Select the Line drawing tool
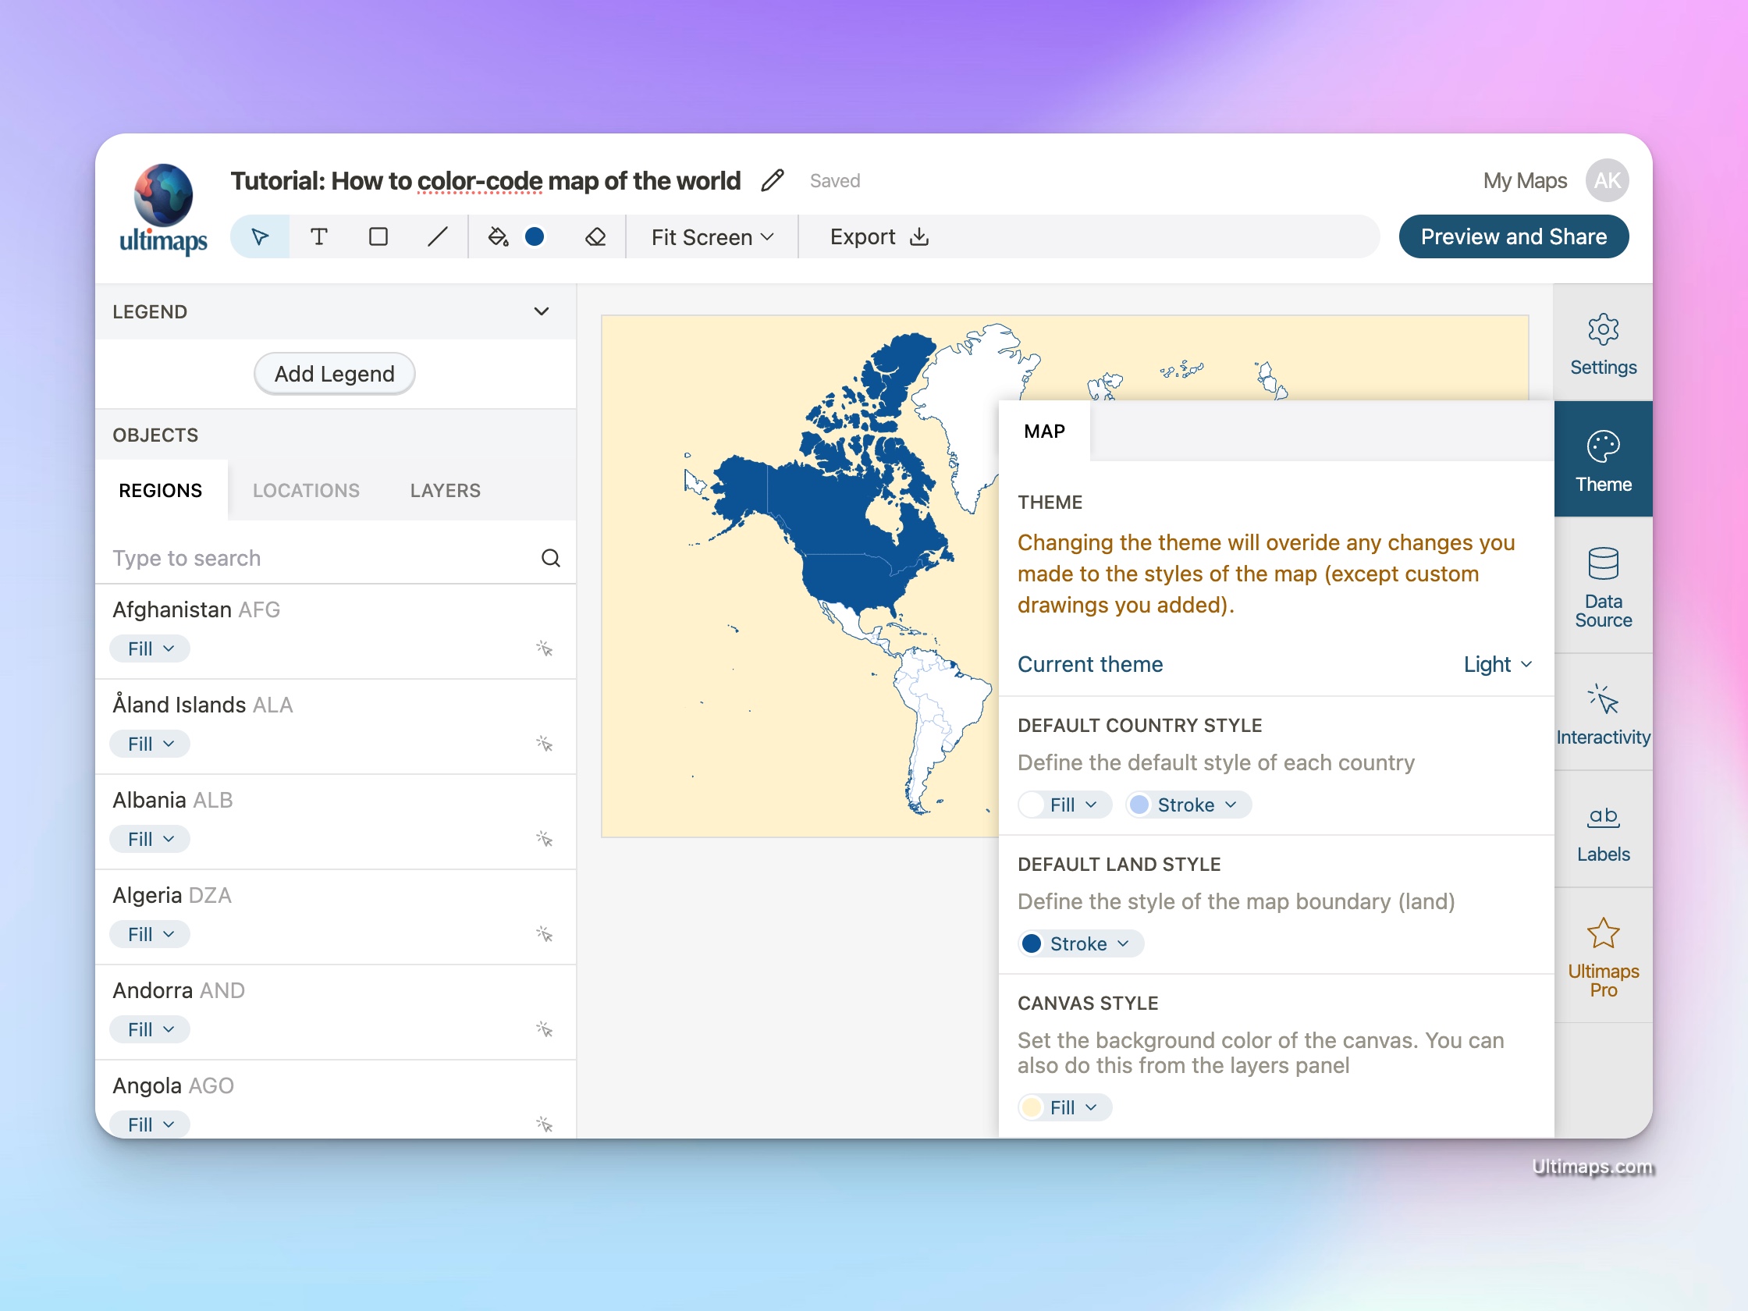 437,236
